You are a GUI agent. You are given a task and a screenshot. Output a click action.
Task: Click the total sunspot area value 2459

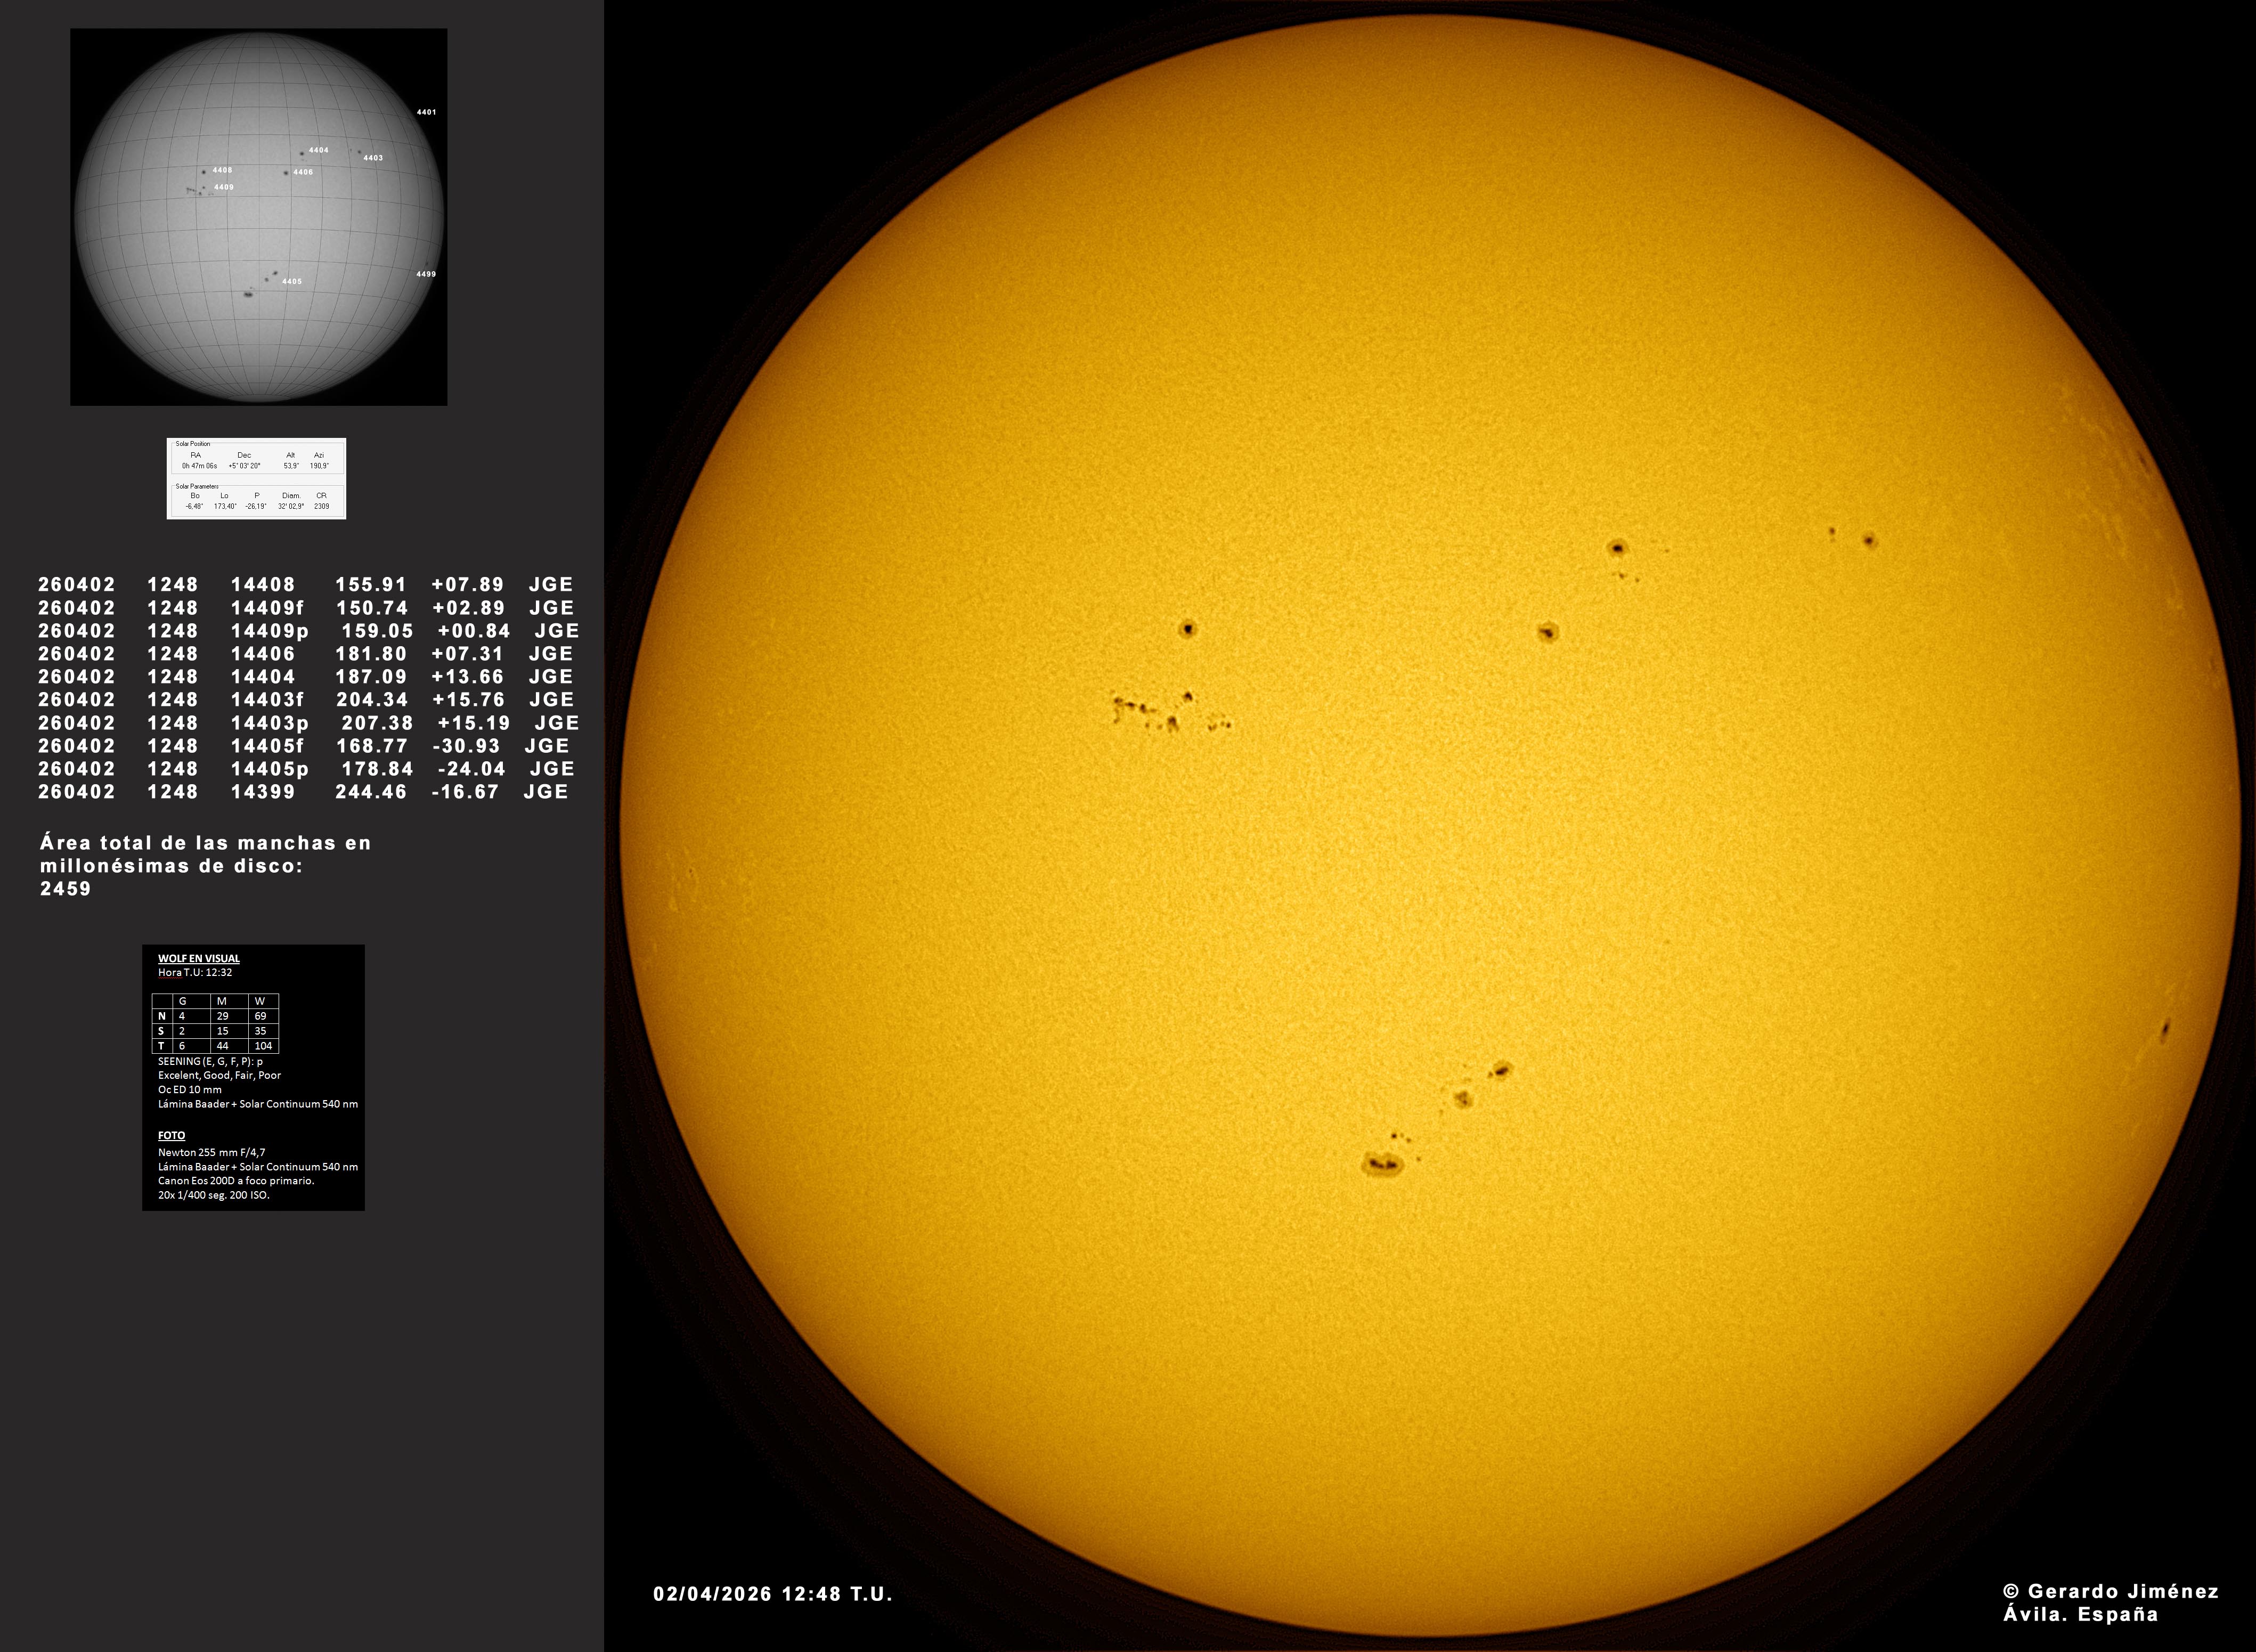tap(66, 888)
